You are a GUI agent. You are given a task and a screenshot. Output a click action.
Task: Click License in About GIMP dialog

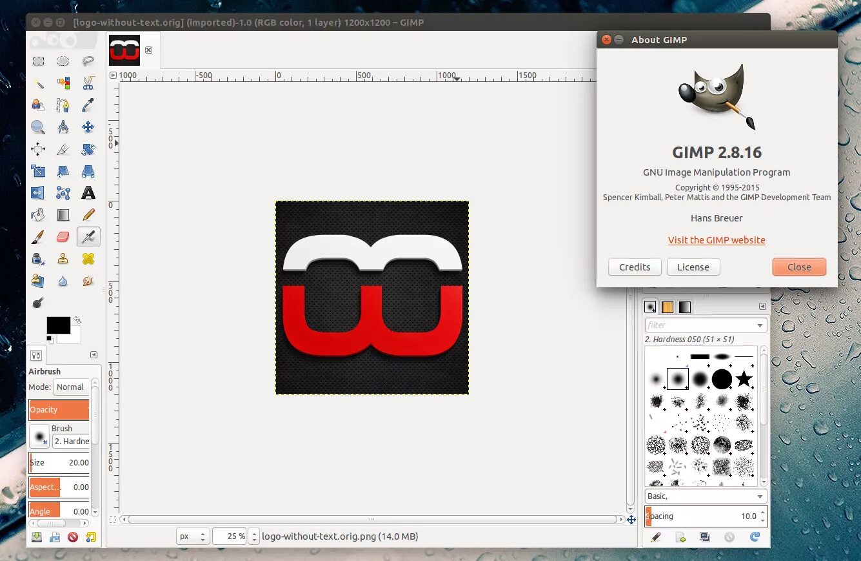click(693, 267)
